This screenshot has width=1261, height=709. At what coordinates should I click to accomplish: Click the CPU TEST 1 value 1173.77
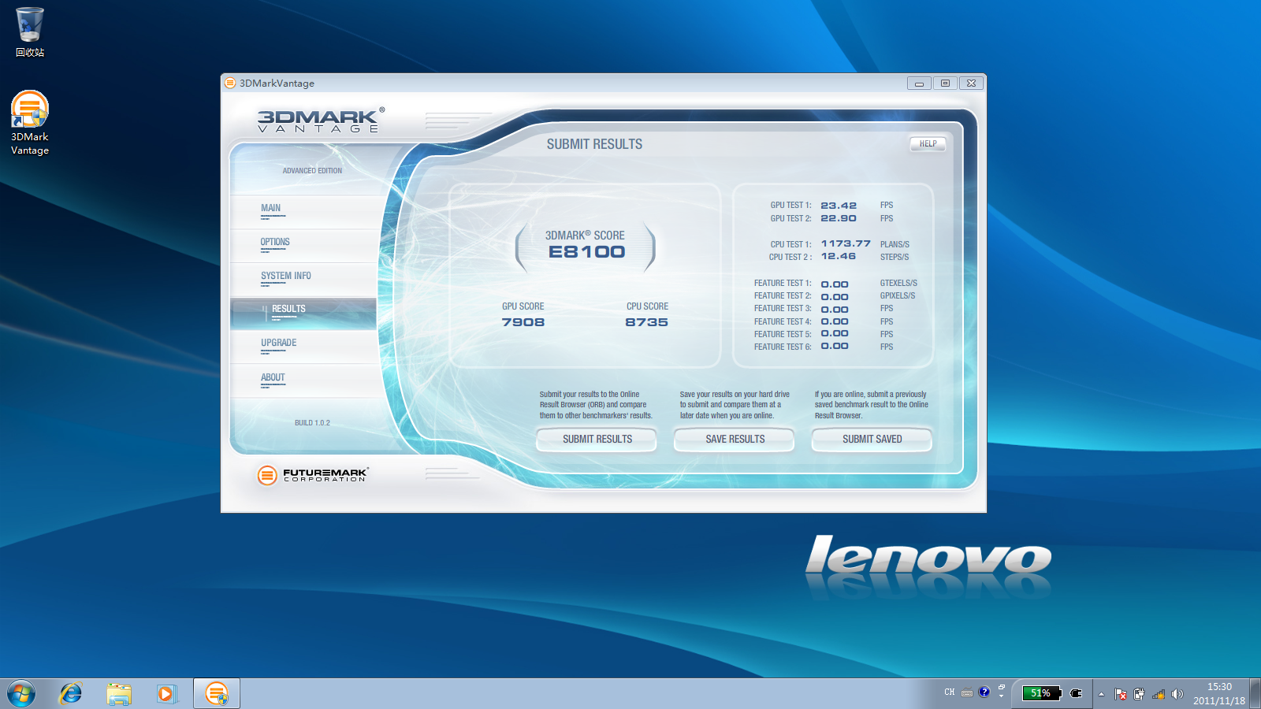[x=846, y=243]
